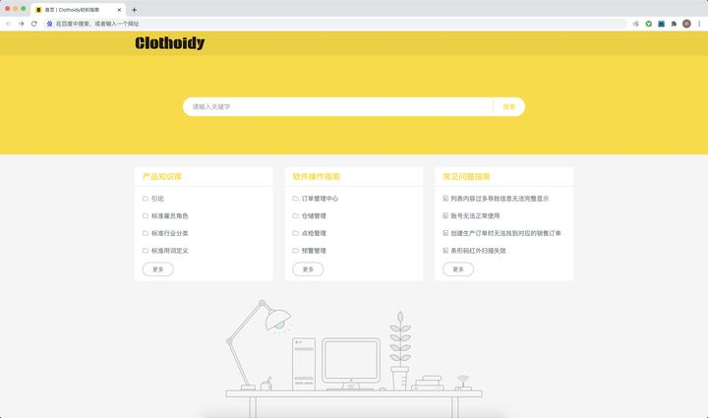Image resolution: width=708 pixels, height=418 pixels.
Task: Click the 产品知识库 card heading
Action: point(162,176)
